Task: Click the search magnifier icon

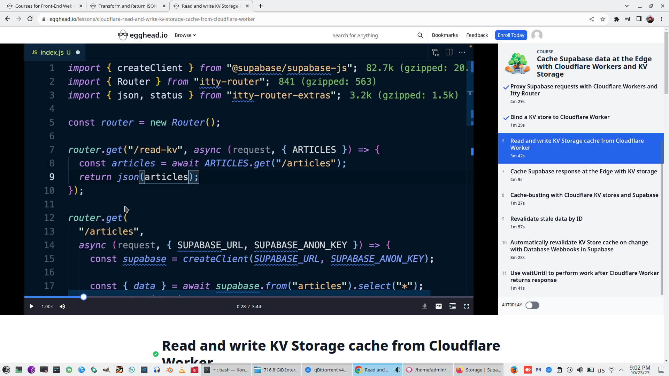Action: point(420,35)
